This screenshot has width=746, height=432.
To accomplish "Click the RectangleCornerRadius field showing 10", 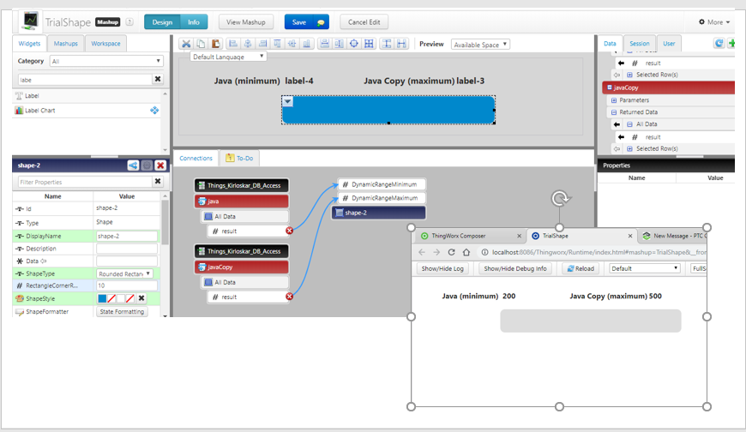I will click(127, 285).
